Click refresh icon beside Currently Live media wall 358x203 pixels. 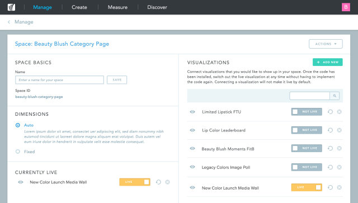158,182
